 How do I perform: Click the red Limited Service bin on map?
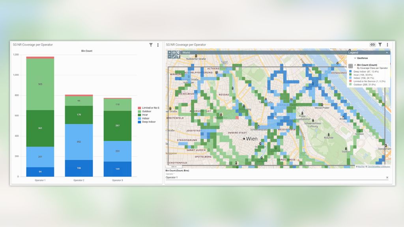tap(237, 117)
